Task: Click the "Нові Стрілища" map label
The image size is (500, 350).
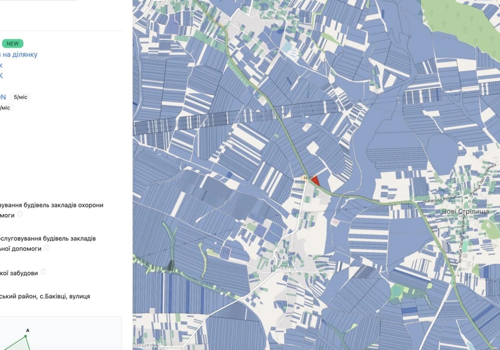Action: coord(465,212)
